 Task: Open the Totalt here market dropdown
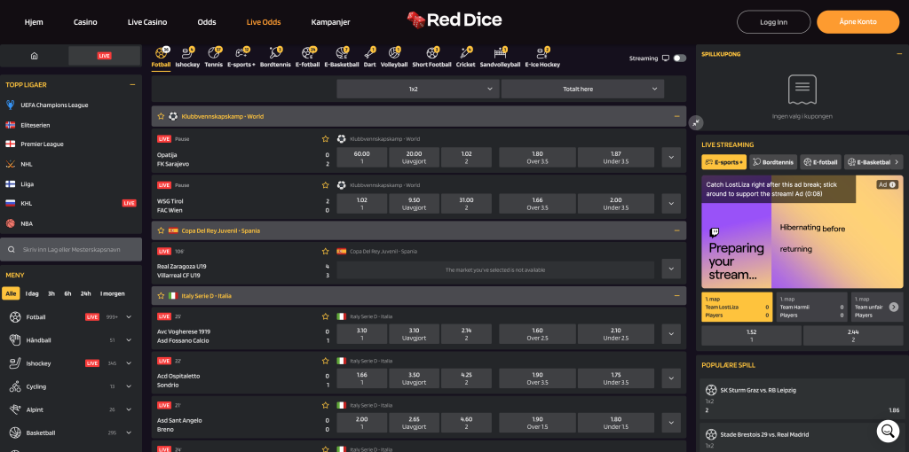(582, 90)
